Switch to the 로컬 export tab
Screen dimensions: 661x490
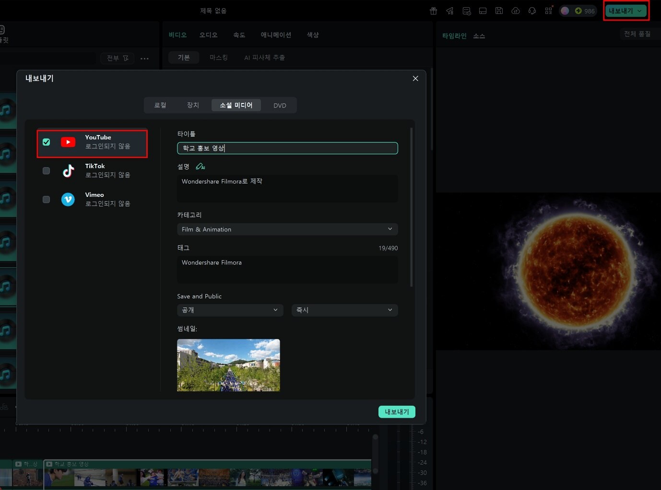[x=160, y=105]
